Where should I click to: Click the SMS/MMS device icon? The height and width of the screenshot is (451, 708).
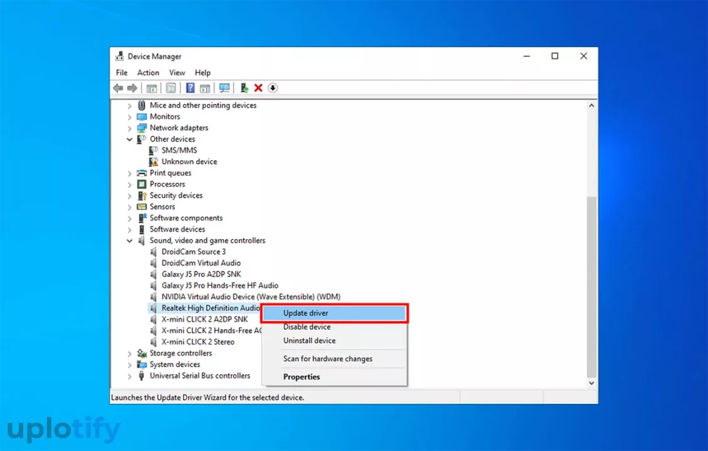(x=154, y=150)
